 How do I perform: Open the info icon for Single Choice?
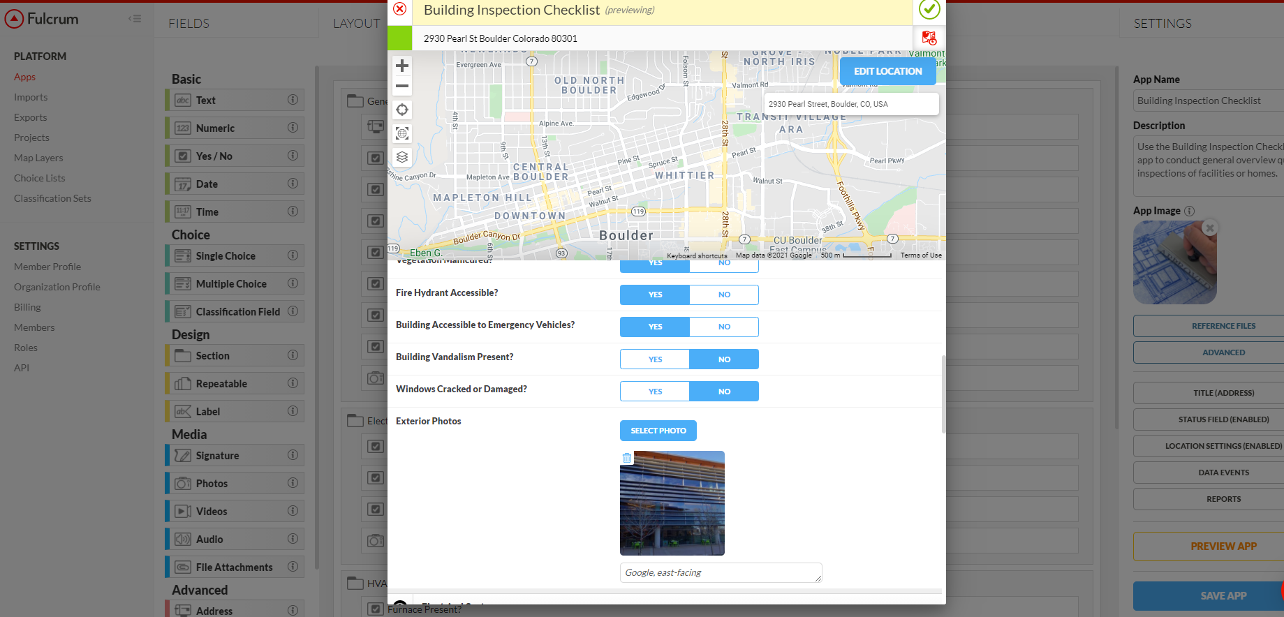293,255
